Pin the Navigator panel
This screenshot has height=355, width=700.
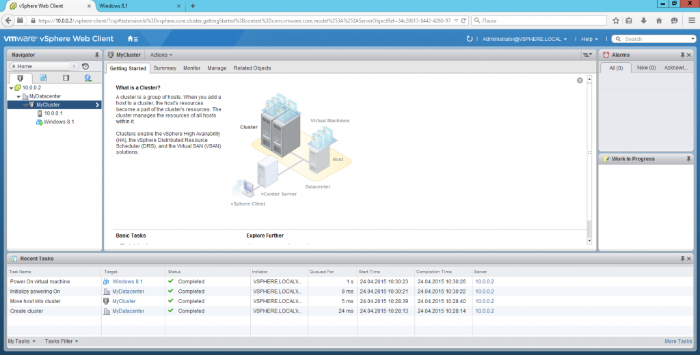tap(96, 55)
